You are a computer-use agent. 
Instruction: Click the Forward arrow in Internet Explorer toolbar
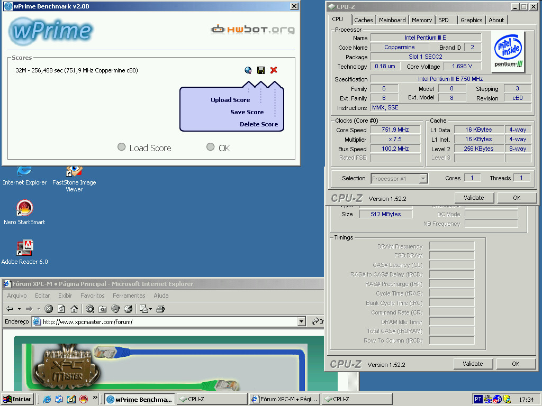(x=30, y=309)
